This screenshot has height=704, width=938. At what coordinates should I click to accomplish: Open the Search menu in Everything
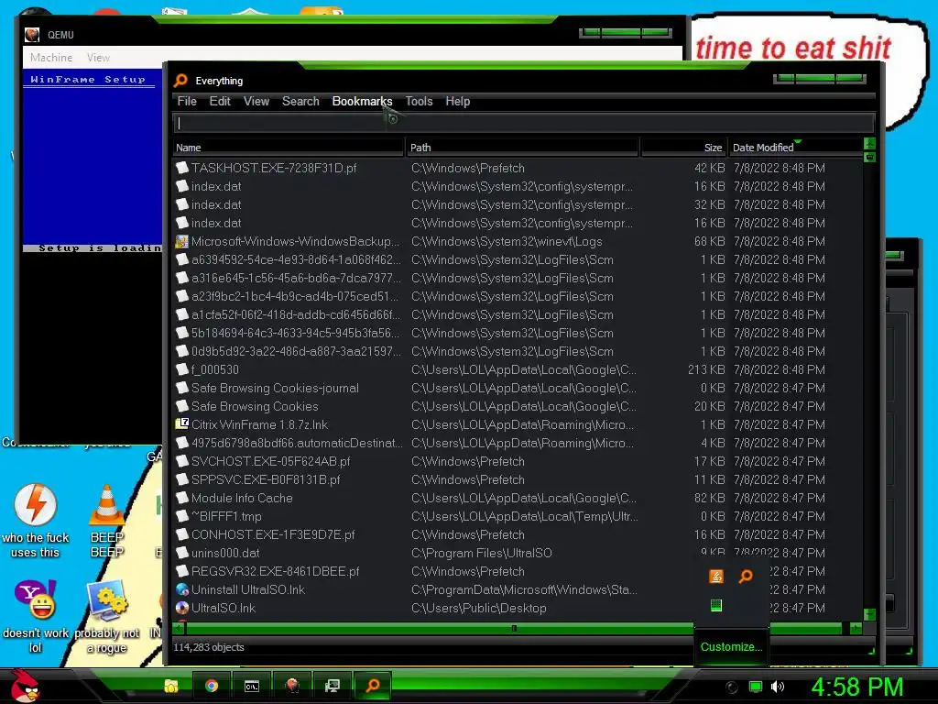[300, 101]
